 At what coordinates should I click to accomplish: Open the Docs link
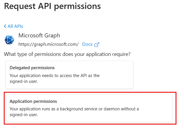(87, 44)
